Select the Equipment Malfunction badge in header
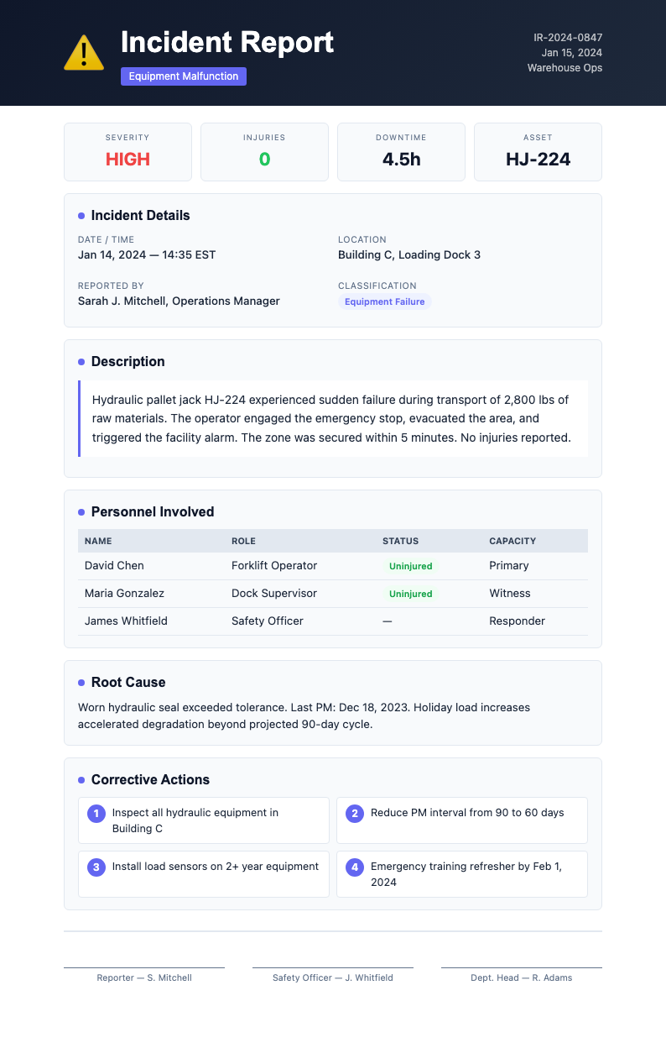This screenshot has width=666, height=1048. click(184, 76)
